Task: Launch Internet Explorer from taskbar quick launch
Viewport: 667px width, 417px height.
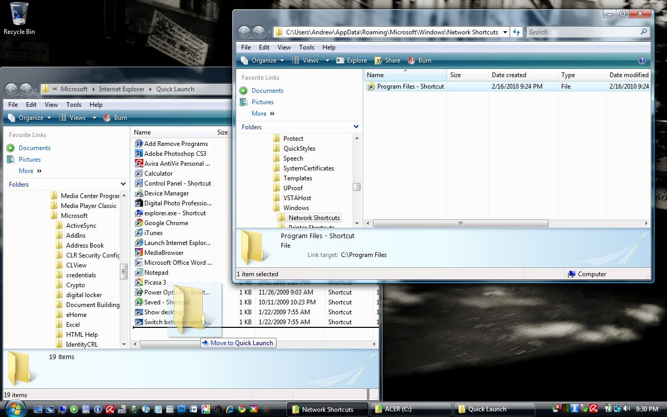Action: [x=230, y=409]
